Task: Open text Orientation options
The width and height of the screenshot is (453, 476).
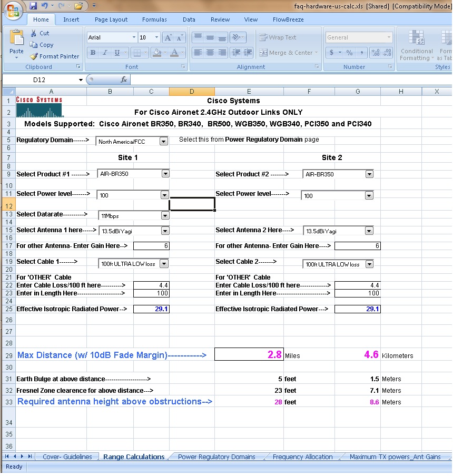Action: pos(238,37)
